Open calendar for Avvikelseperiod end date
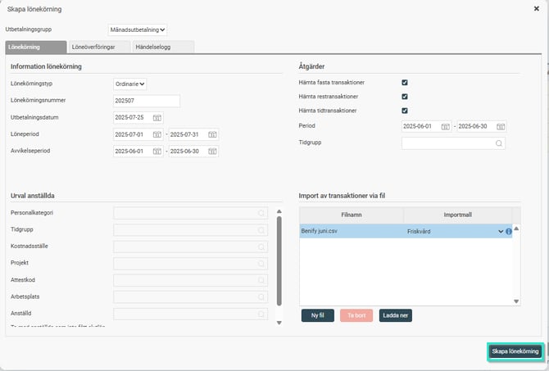The image size is (549, 371). 212,152
